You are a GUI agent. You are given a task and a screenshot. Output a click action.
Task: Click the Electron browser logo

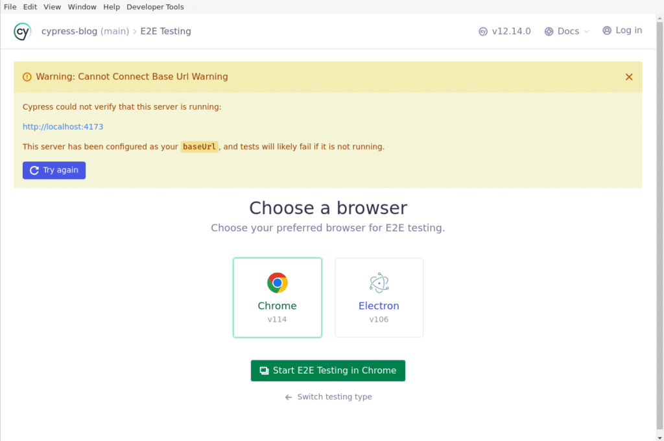379,283
